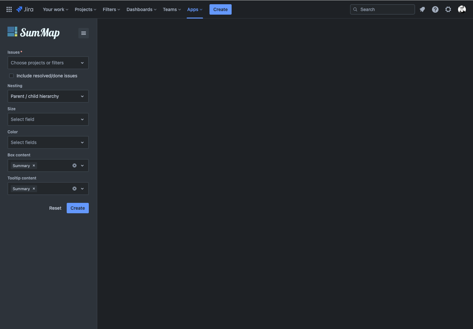Viewport: 473px width, 329px height.
Task: Click SumMap form Create button
Action: (78, 208)
